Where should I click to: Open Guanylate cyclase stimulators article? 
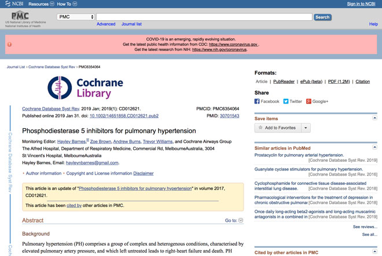pyautogui.click(x=308, y=169)
